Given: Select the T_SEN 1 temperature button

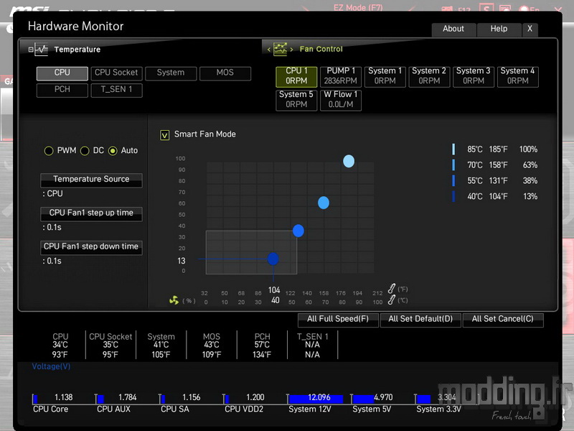Looking at the screenshot, I should 116,90.
